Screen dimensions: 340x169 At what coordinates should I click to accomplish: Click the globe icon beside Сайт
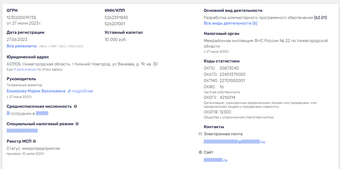point(201,152)
